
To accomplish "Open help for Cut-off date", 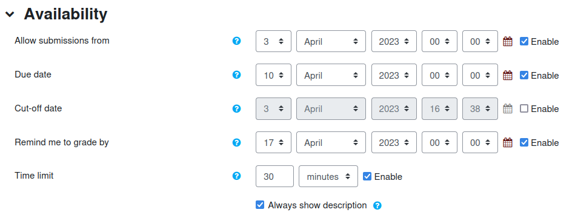I will pyautogui.click(x=237, y=108).
